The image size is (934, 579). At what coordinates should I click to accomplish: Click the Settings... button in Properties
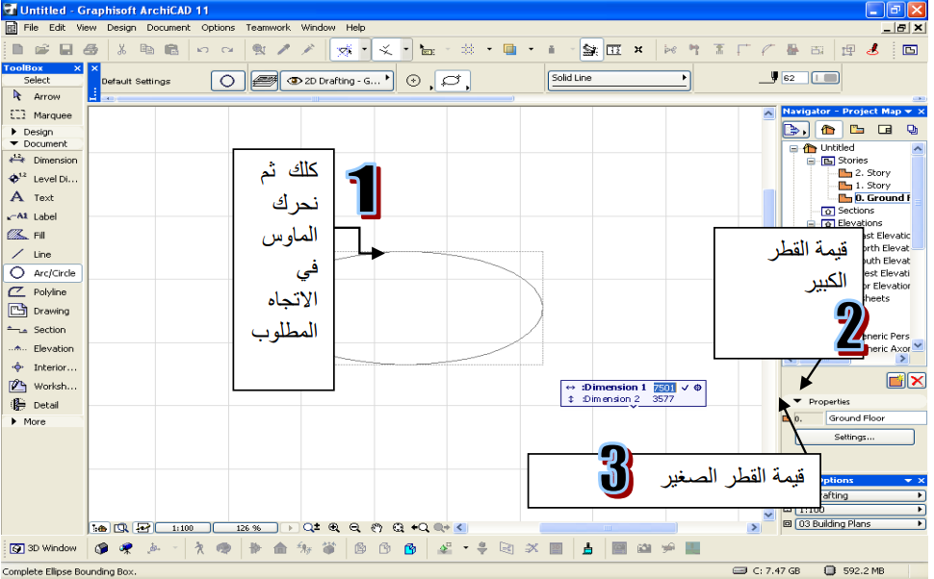pos(853,437)
